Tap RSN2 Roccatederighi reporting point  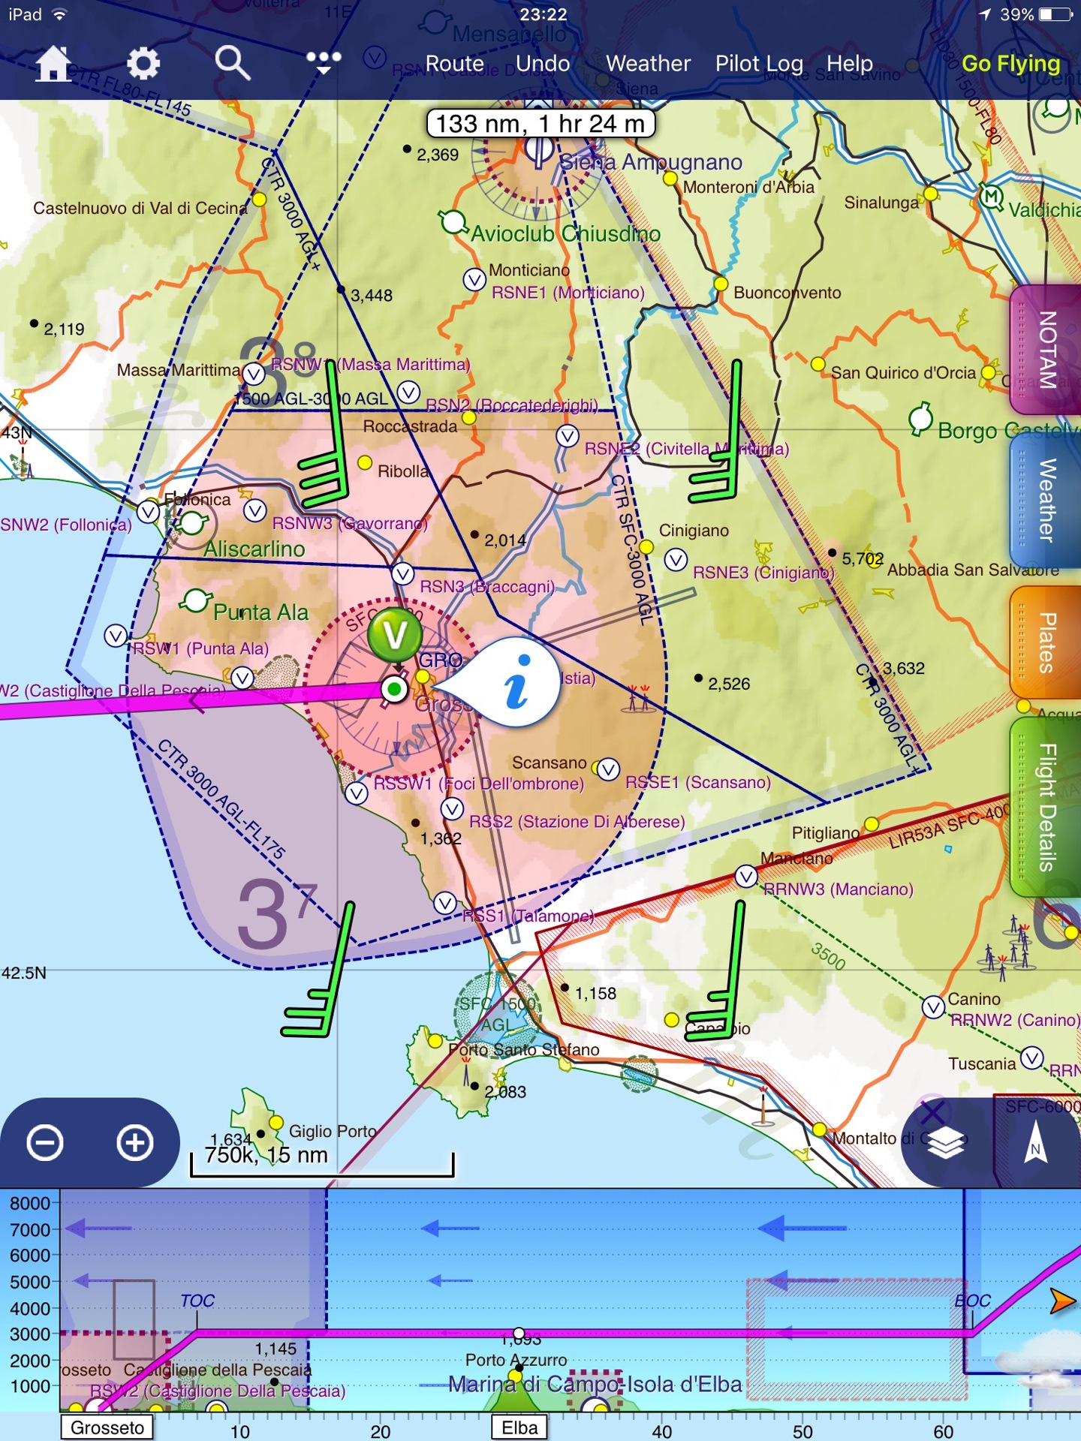(x=408, y=392)
